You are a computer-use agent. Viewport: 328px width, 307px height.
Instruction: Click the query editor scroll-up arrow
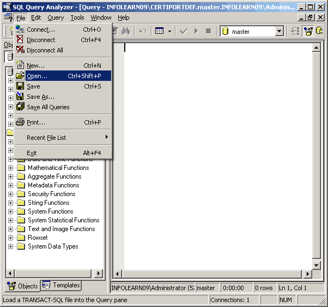click(316, 48)
